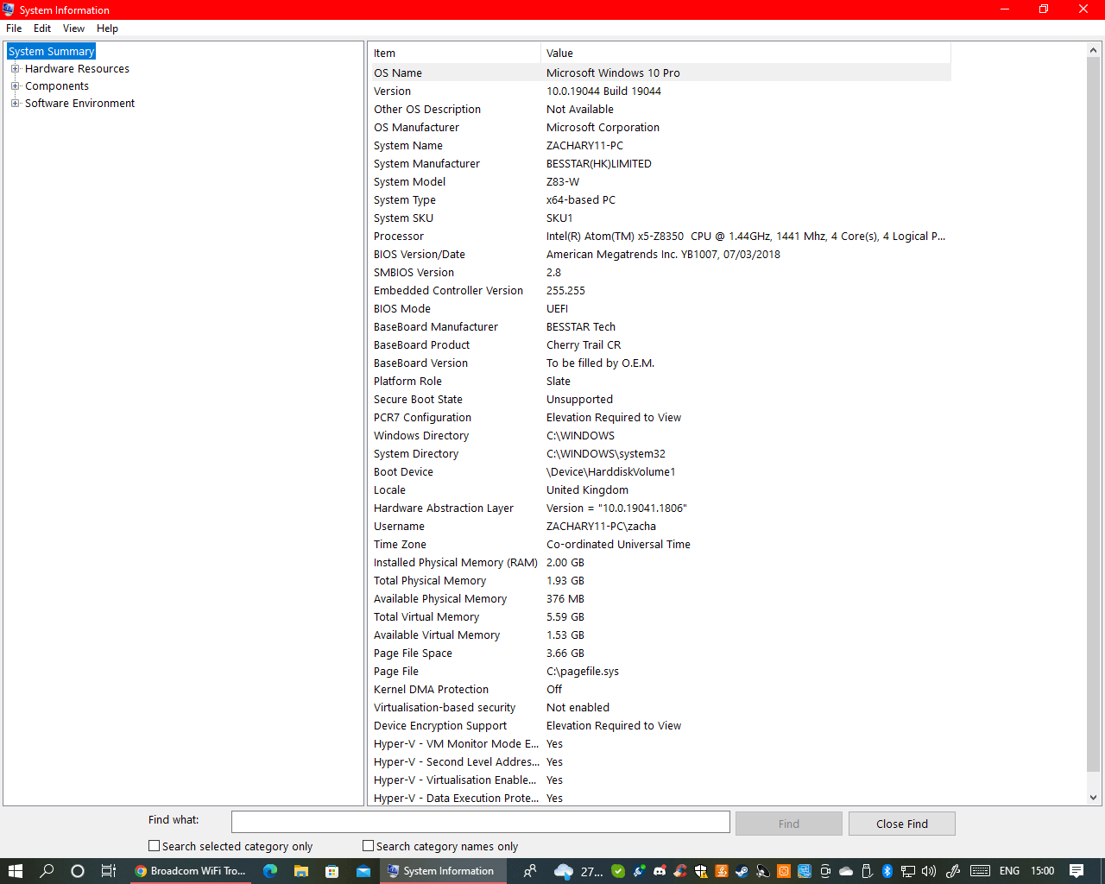This screenshot has height=884, width=1105.
Task: Click the green checkmark shield tray icon
Action: (x=618, y=871)
